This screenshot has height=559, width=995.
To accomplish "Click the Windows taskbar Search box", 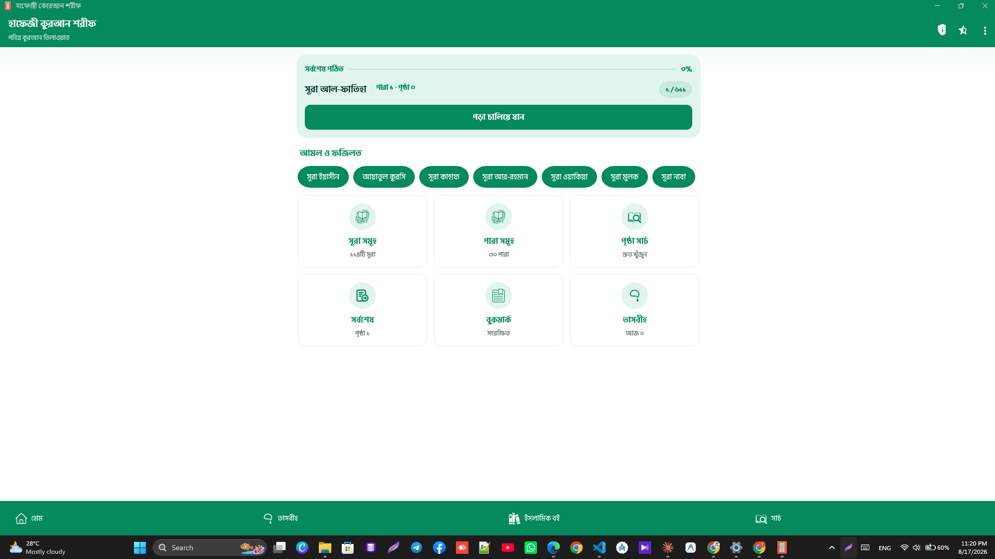I will [x=210, y=548].
